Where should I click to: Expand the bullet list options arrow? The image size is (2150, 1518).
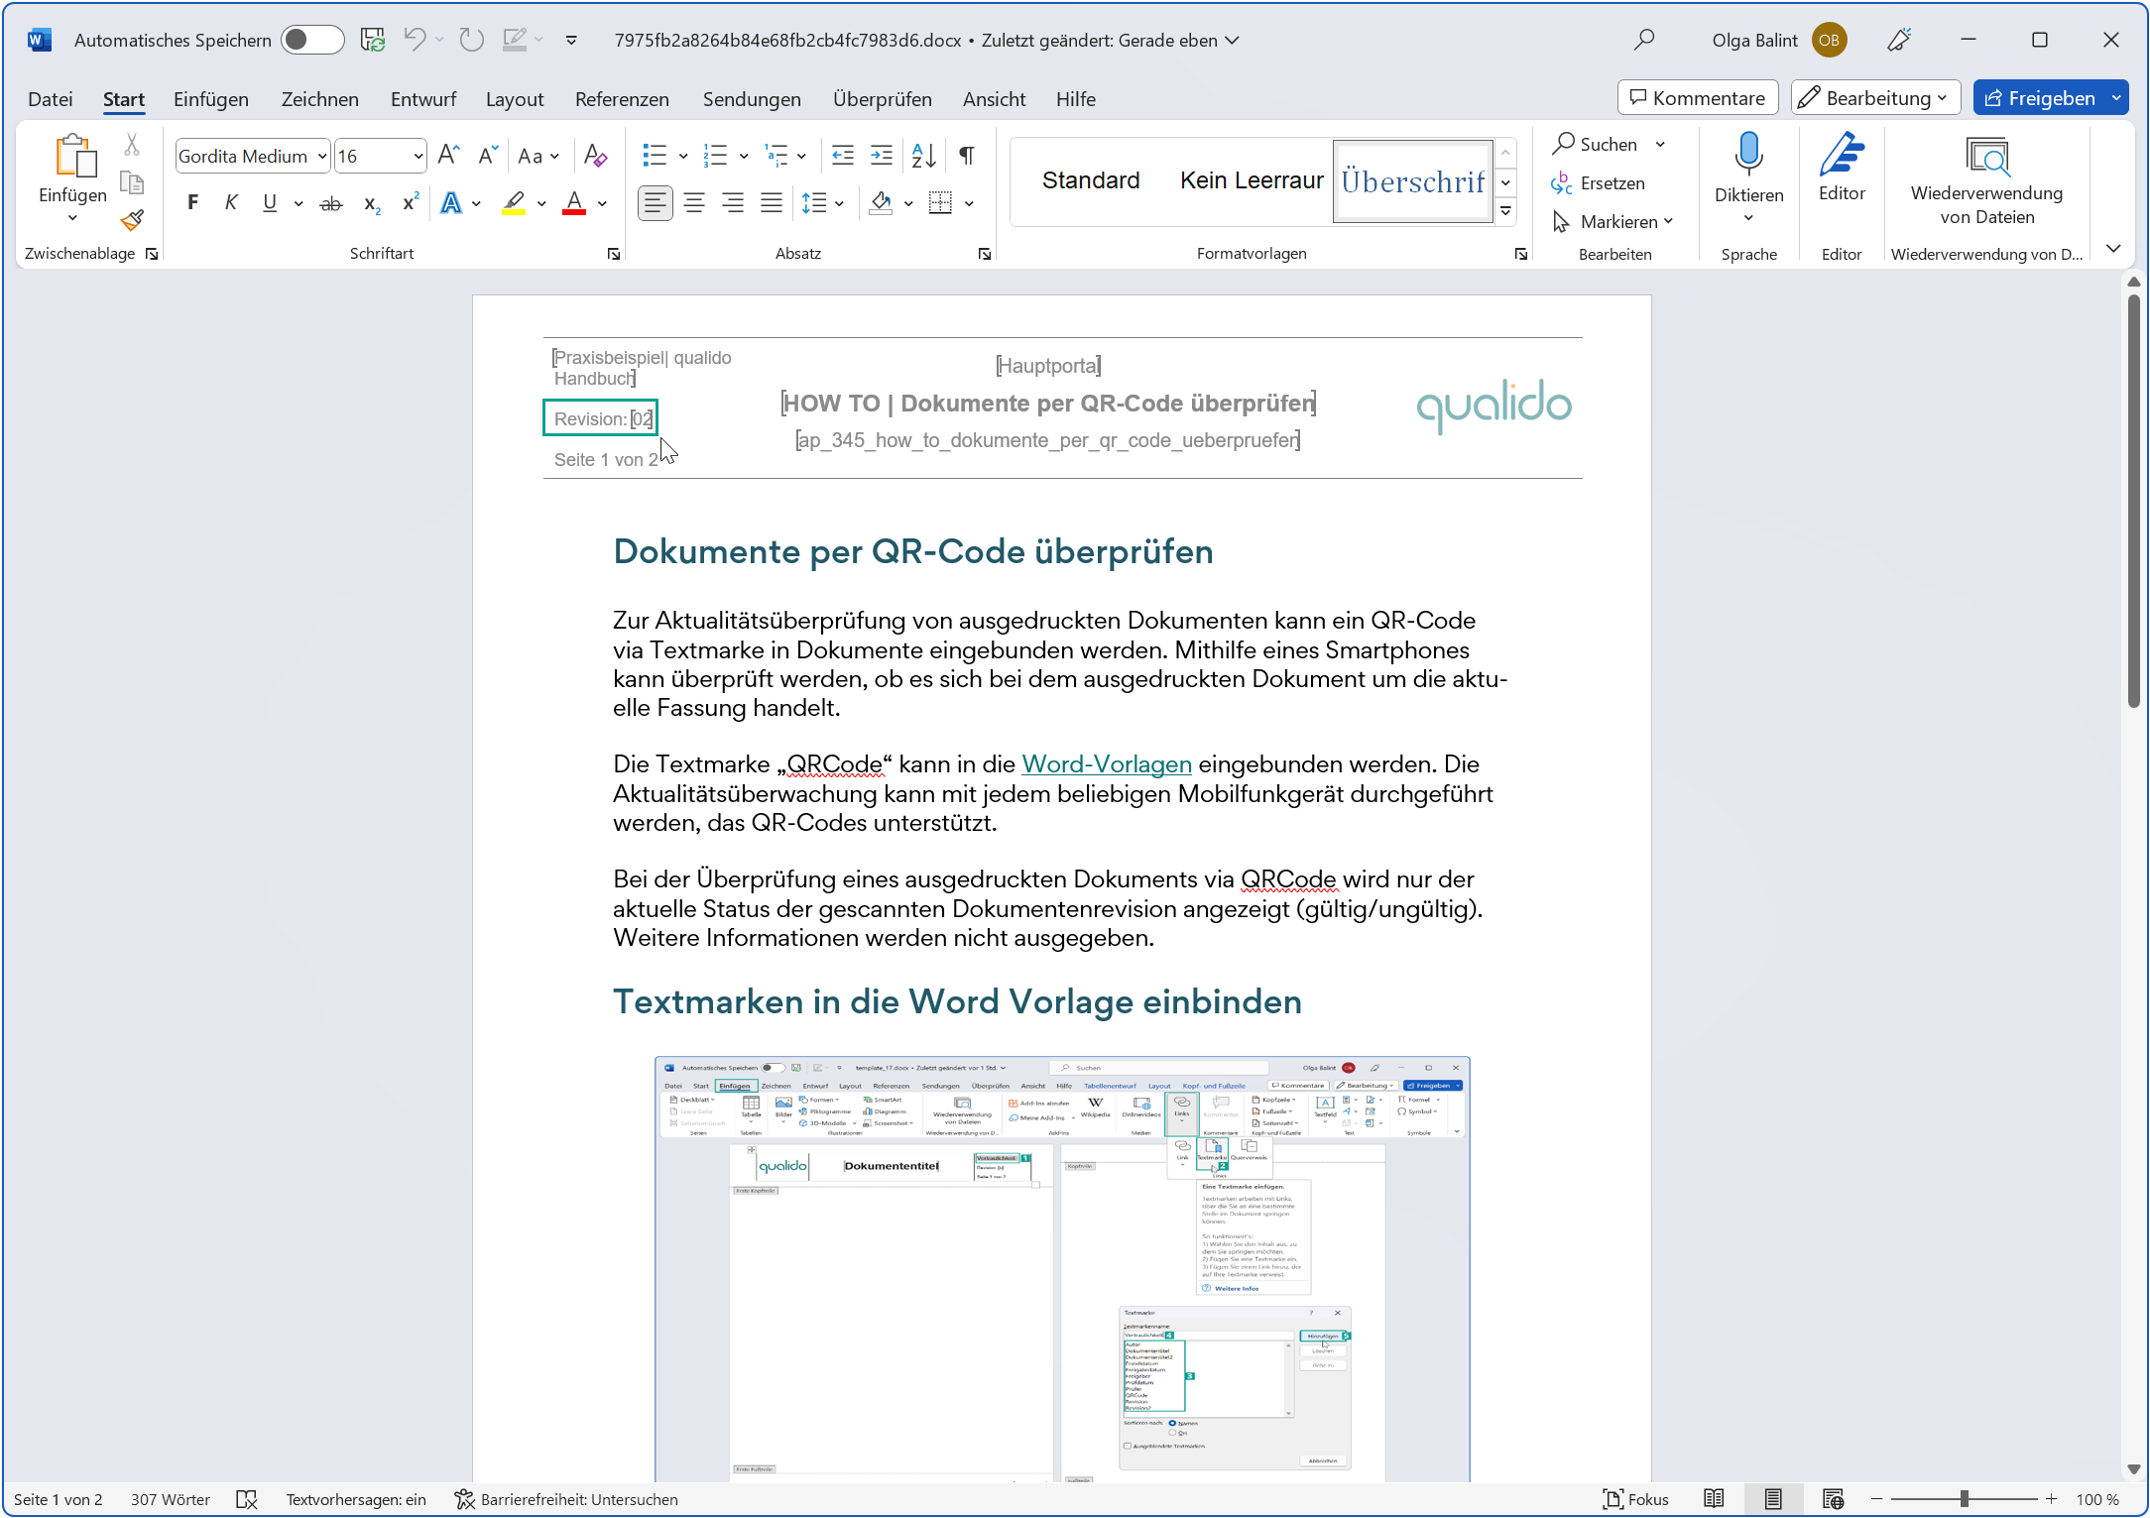[x=683, y=157]
